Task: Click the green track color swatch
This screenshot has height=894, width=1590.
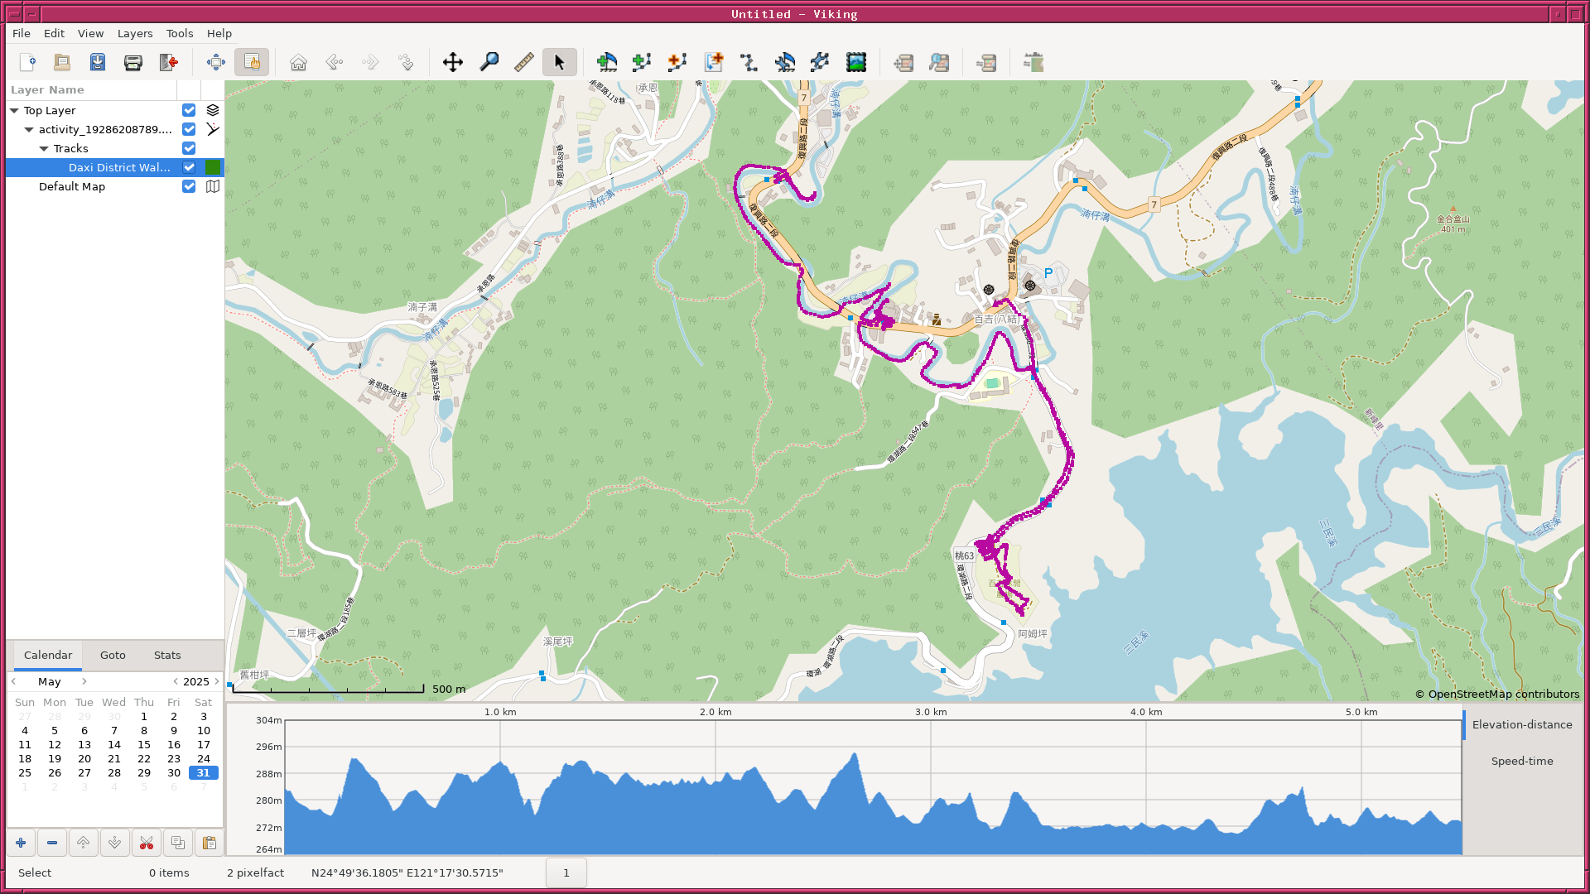Action: (213, 167)
